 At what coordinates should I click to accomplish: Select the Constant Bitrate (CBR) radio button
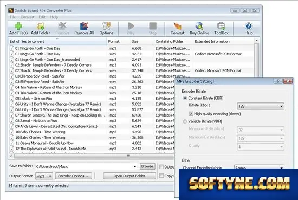pos(185,98)
